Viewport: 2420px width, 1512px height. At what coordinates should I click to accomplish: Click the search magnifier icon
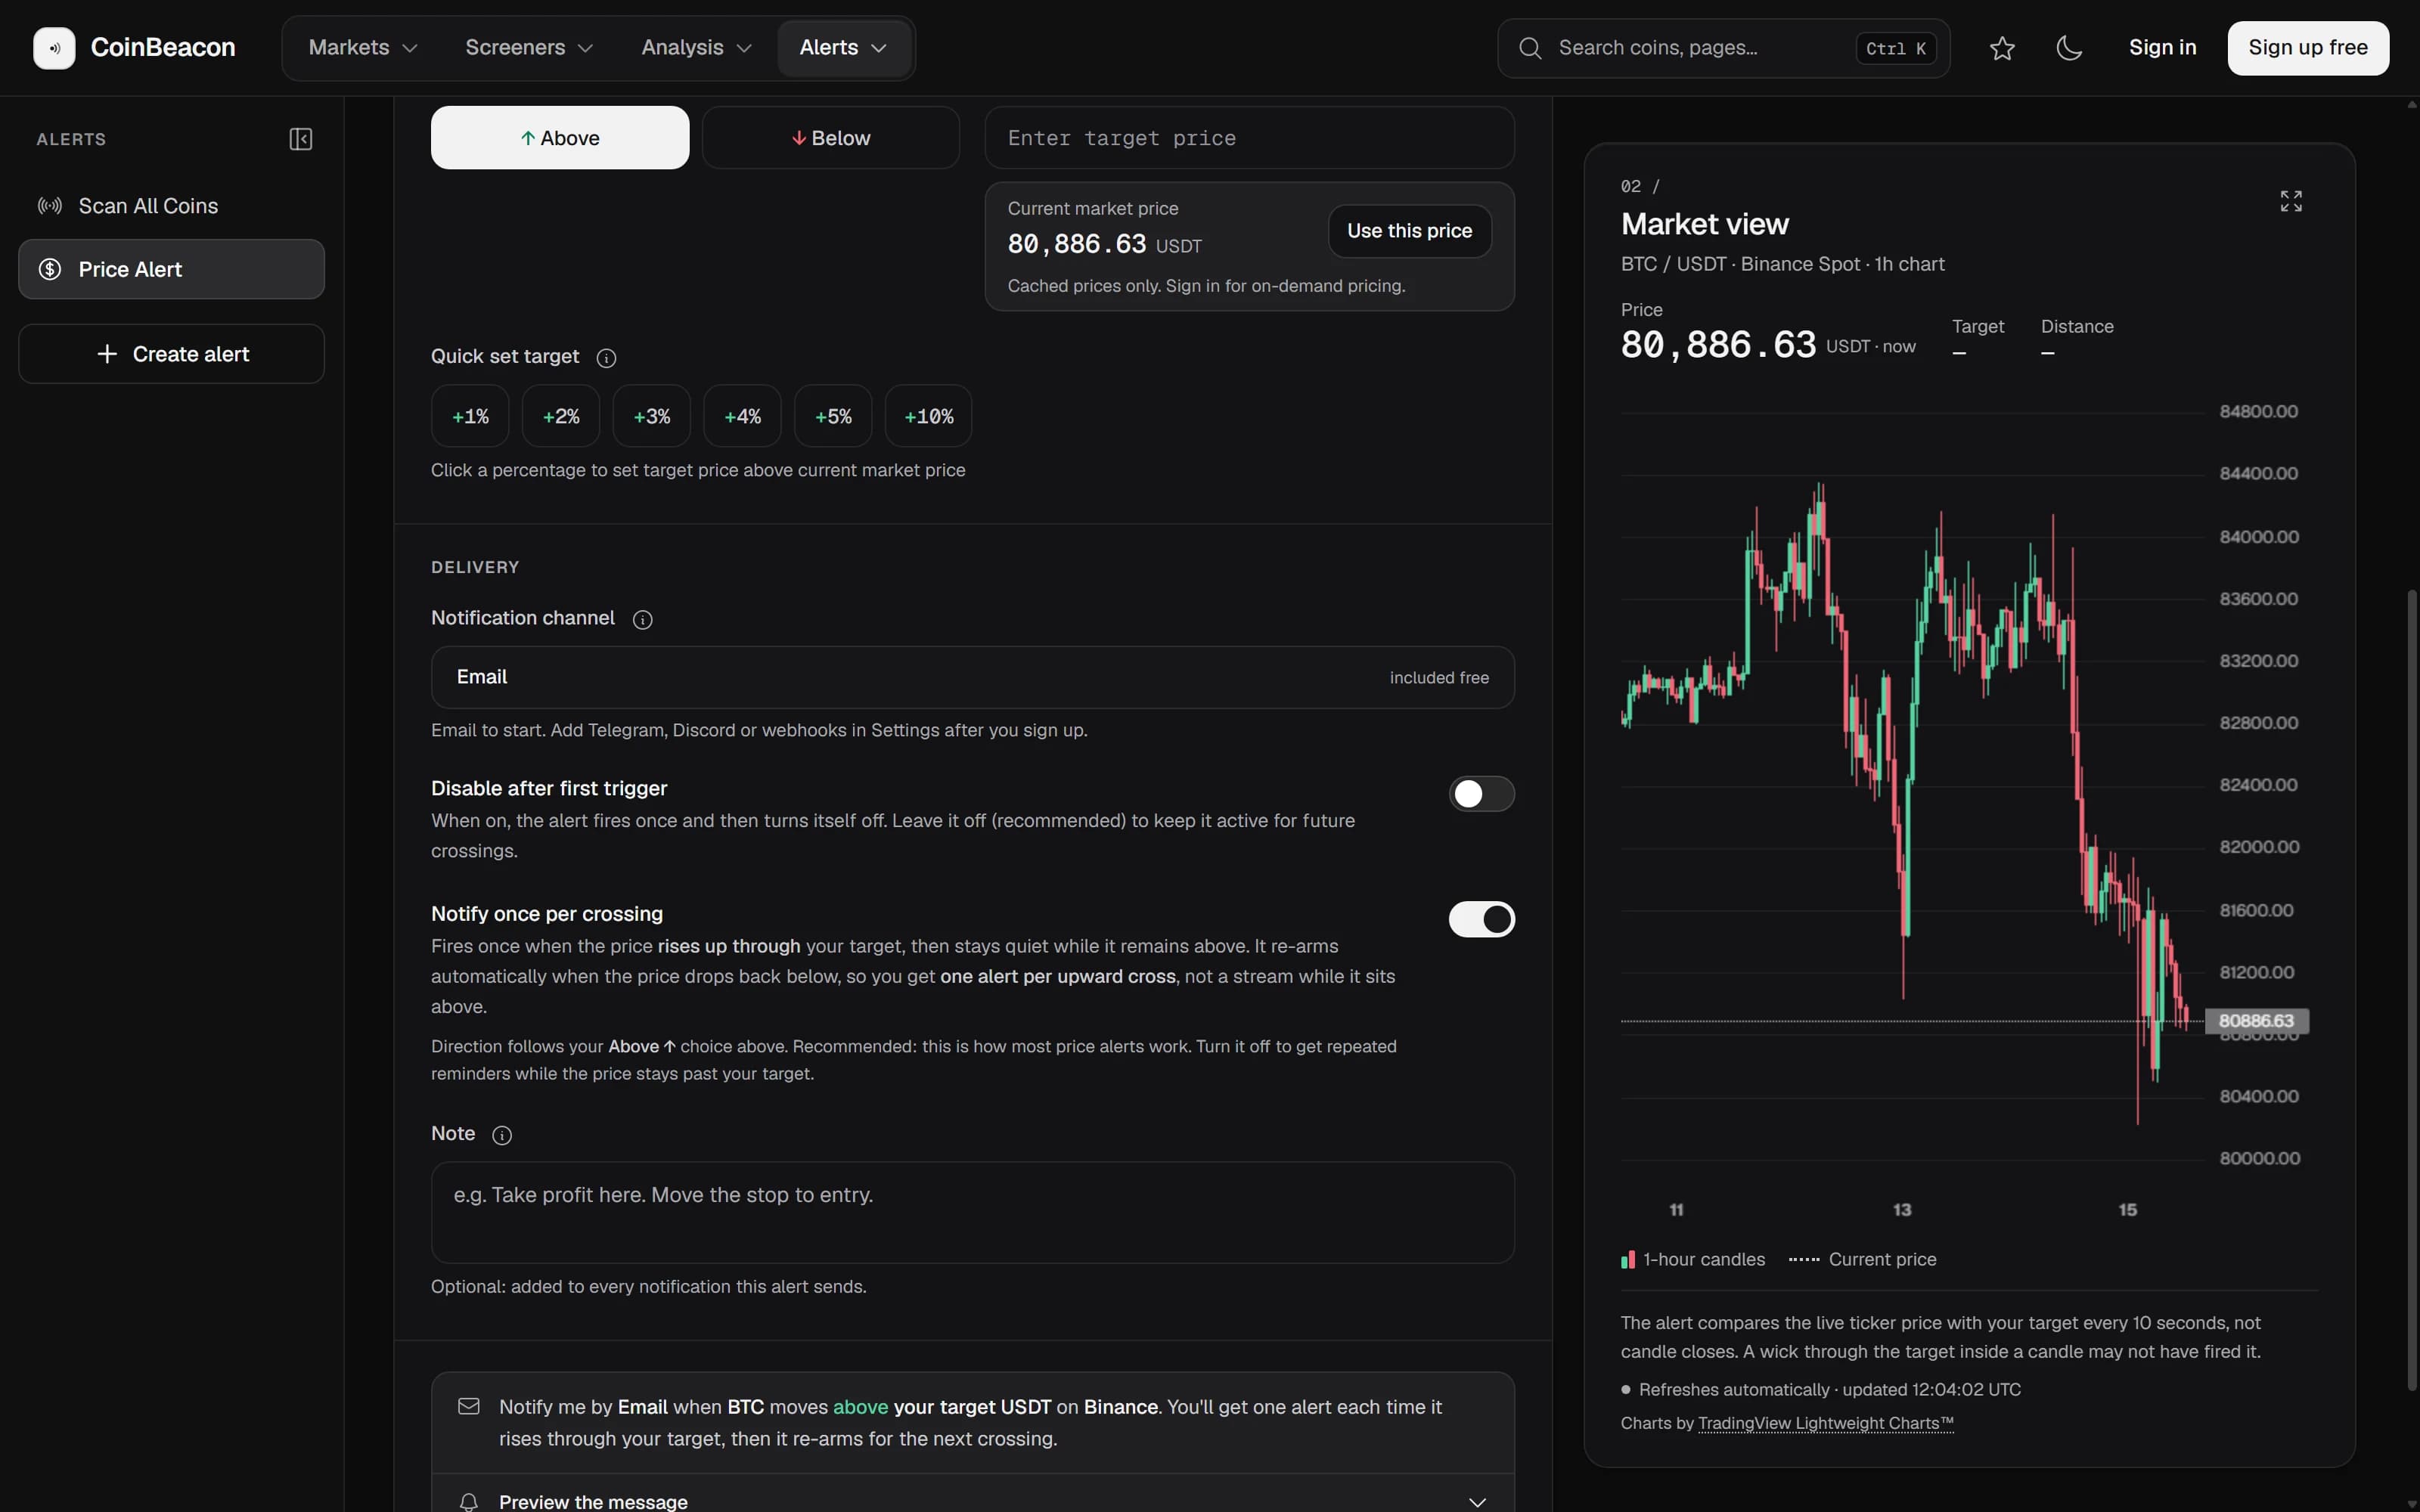point(1530,48)
